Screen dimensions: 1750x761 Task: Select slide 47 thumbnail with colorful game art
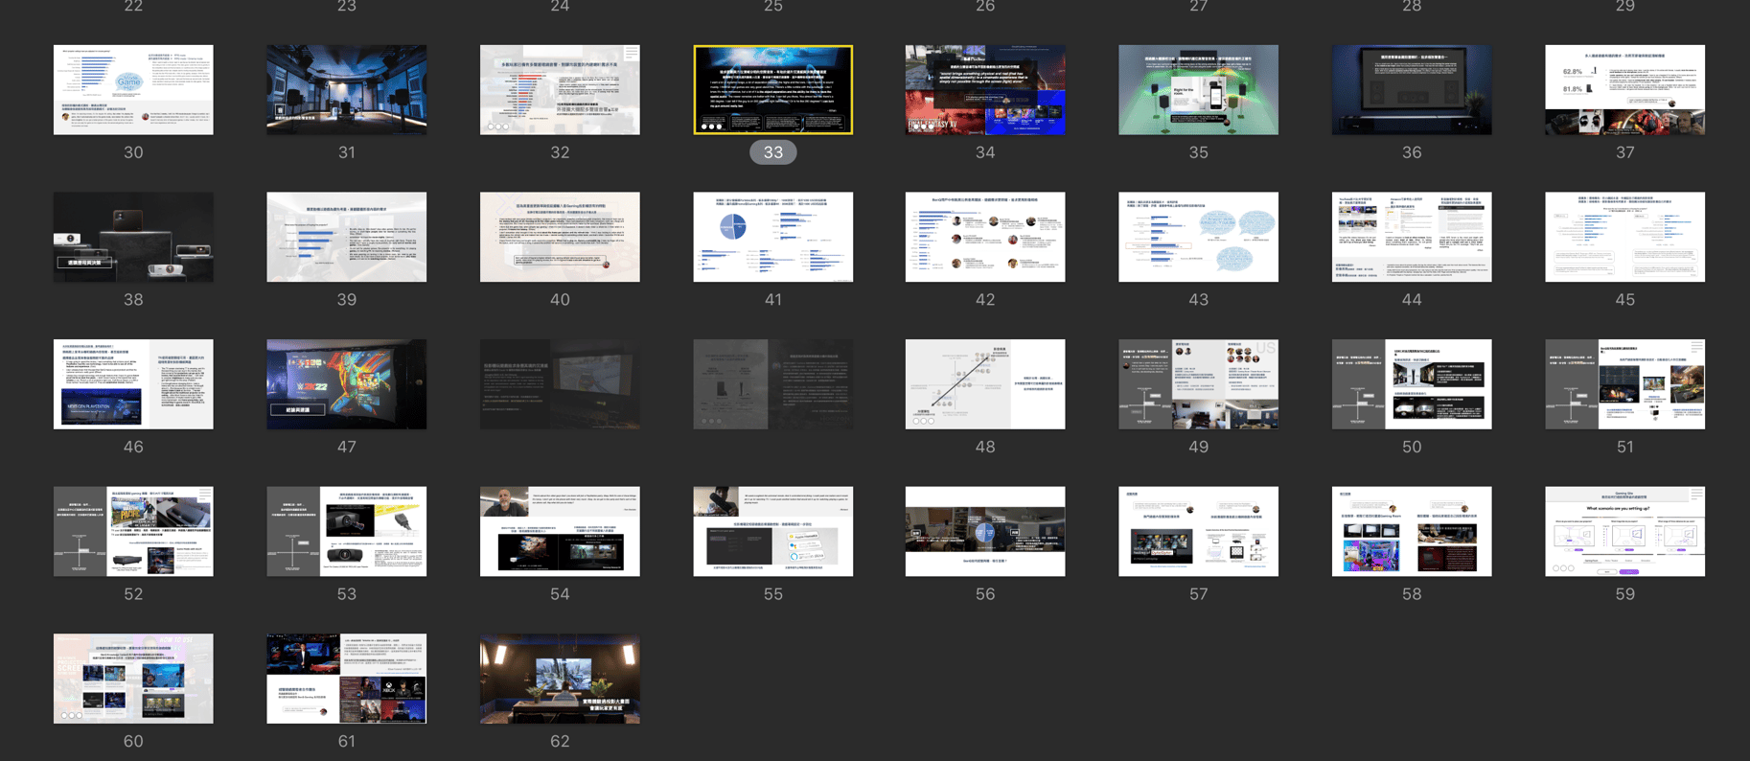pyautogui.click(x=347, y=384)
